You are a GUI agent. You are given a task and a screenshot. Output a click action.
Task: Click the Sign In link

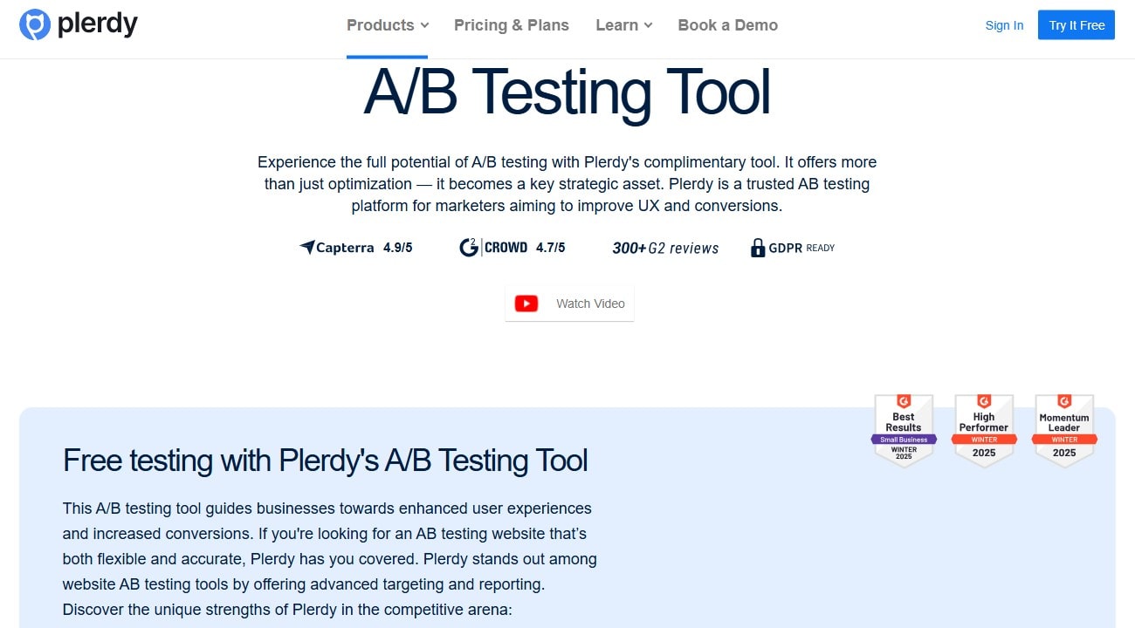pyautogui.click(x=1004, y=25)
